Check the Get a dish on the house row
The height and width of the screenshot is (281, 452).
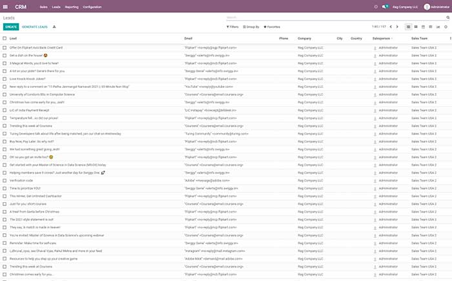coord(5,56)
